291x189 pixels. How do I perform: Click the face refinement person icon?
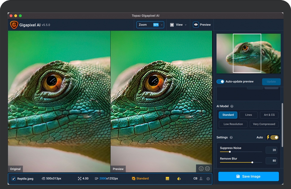click(201, 179)
